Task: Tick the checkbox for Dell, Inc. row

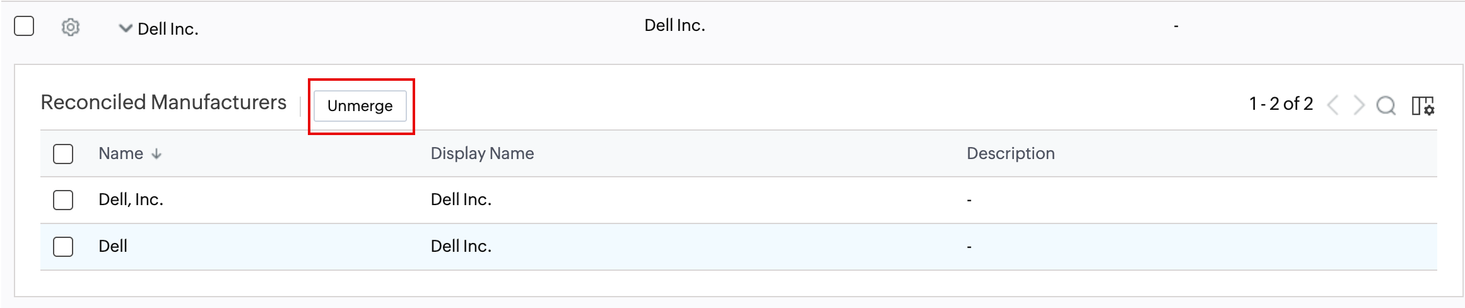Action: (x=63, y=200)
